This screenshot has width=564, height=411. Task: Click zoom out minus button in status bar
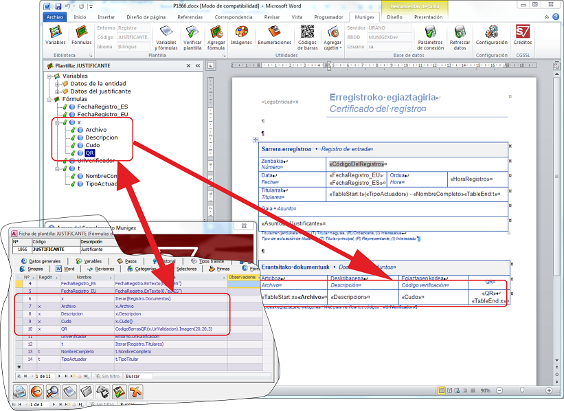(x=499, y=390)
